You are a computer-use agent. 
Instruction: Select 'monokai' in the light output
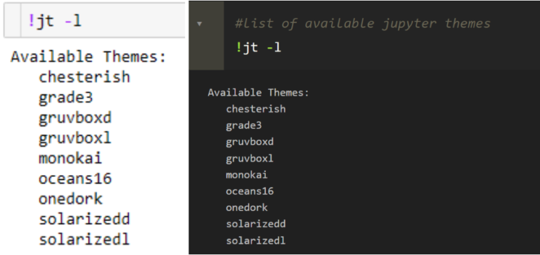click(x=70, y=158)
